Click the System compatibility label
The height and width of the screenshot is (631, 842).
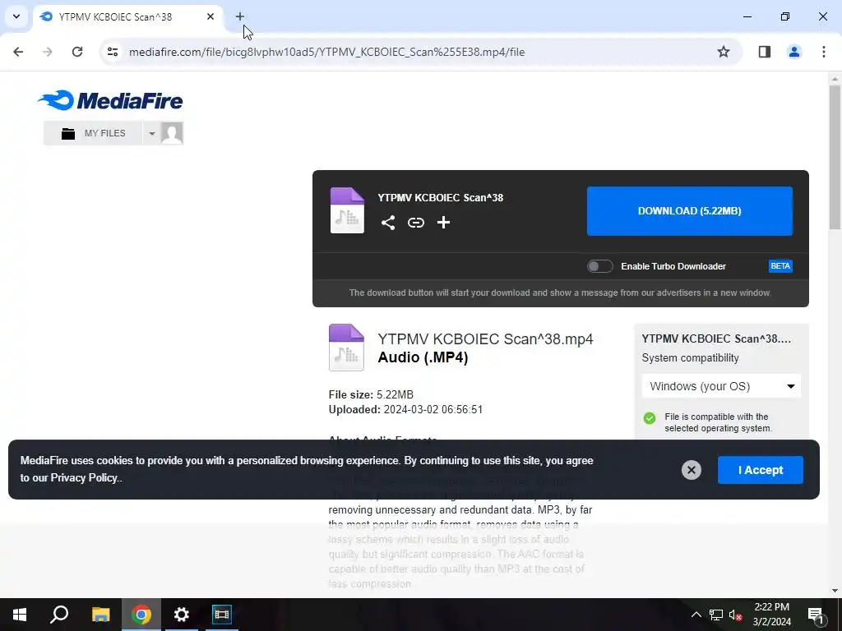coord(690,358)
